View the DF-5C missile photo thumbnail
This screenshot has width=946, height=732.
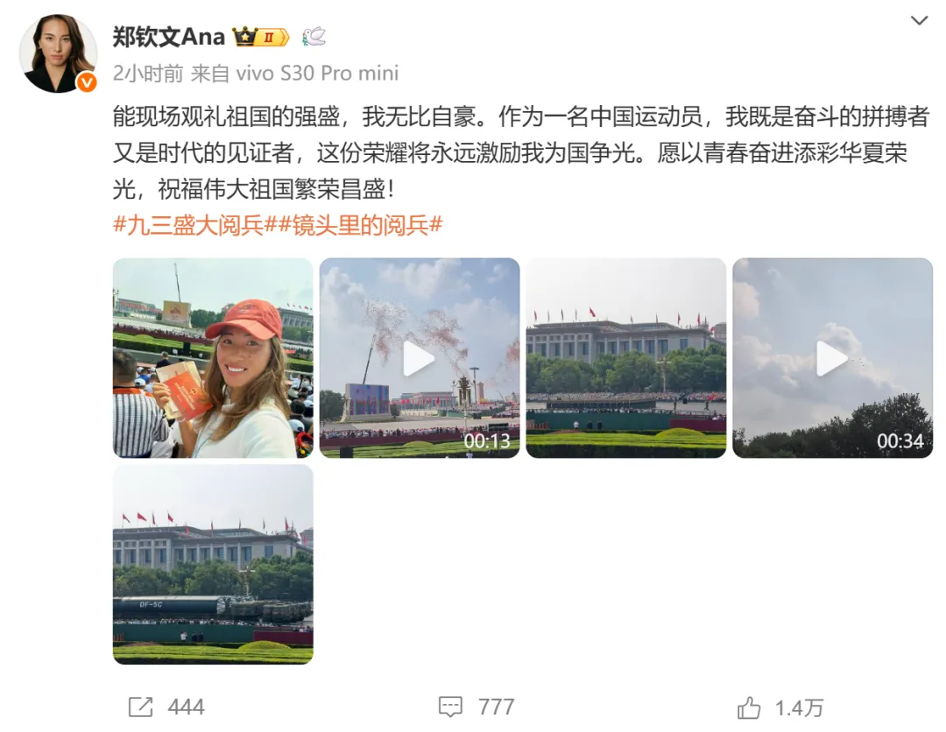[x=213, y=565]
